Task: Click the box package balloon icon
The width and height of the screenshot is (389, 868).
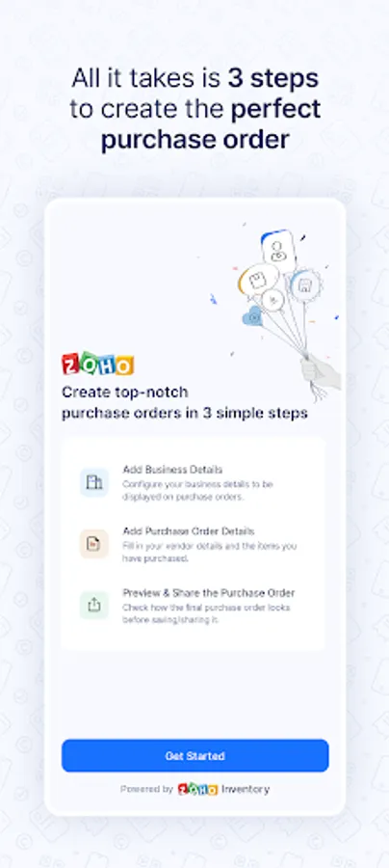Action: (259, 280)
